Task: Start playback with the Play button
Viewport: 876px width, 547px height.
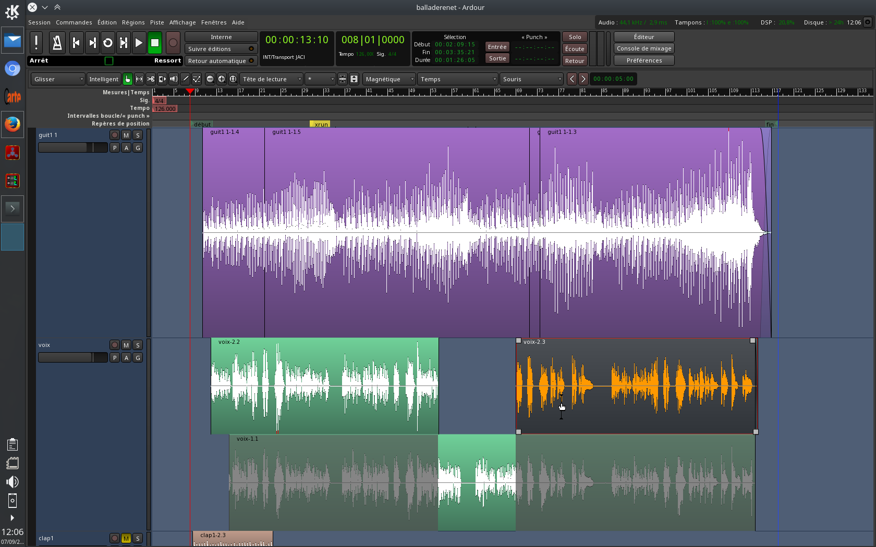Action: point(139,43)
